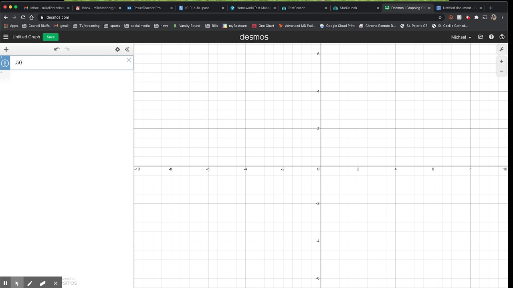This screenshot has width=513, height=288.
Task: Select the recording eraser tool
Action: [x=42, y=283]
